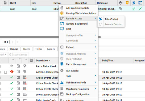Click the plus status icon for Patch Status Check
The image size is (145, 101).
(12, 66)
